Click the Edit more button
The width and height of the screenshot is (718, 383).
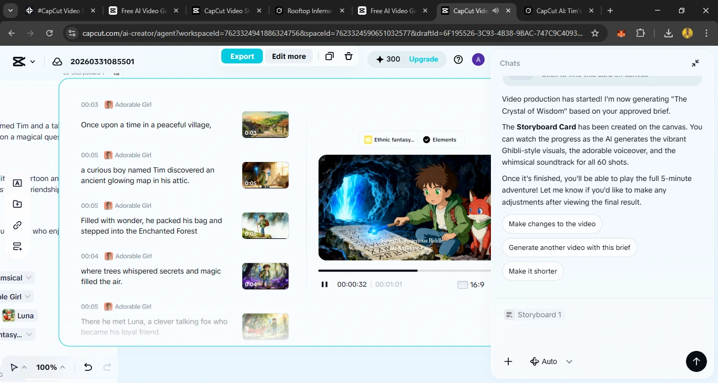(x=289, y=56)
